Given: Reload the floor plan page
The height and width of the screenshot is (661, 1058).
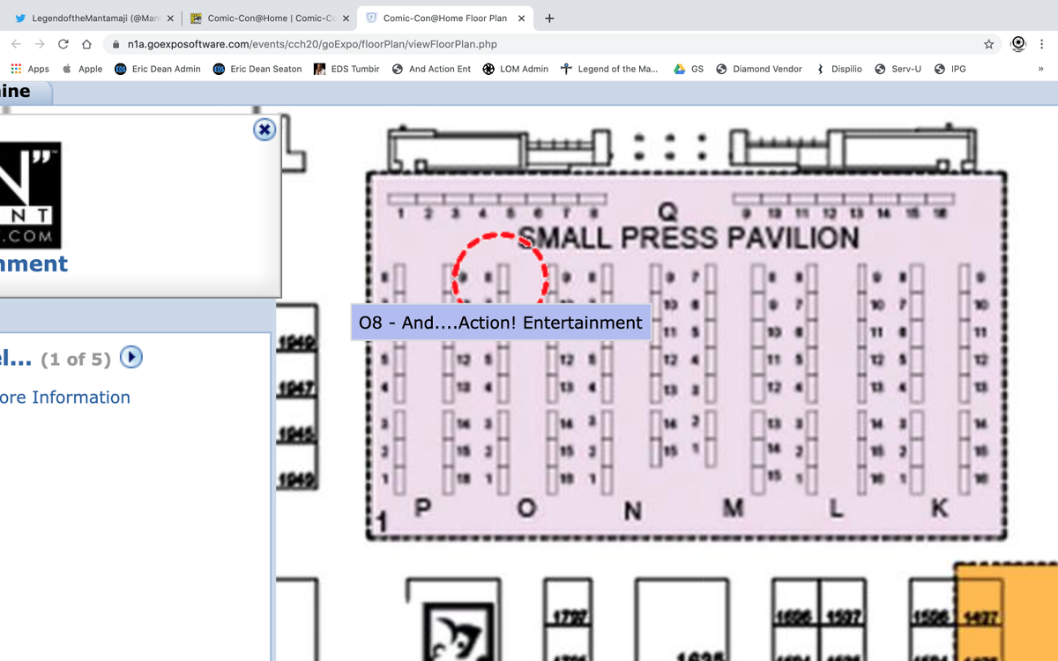Looking at the screenshot, I should [63, 44].
